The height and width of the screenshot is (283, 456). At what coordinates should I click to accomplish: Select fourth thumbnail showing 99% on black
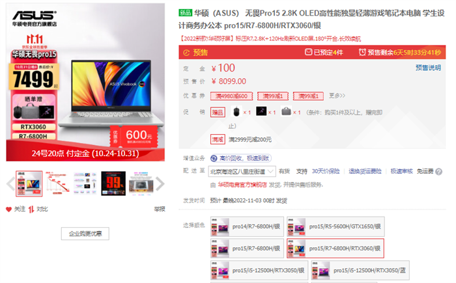point(113,183)
